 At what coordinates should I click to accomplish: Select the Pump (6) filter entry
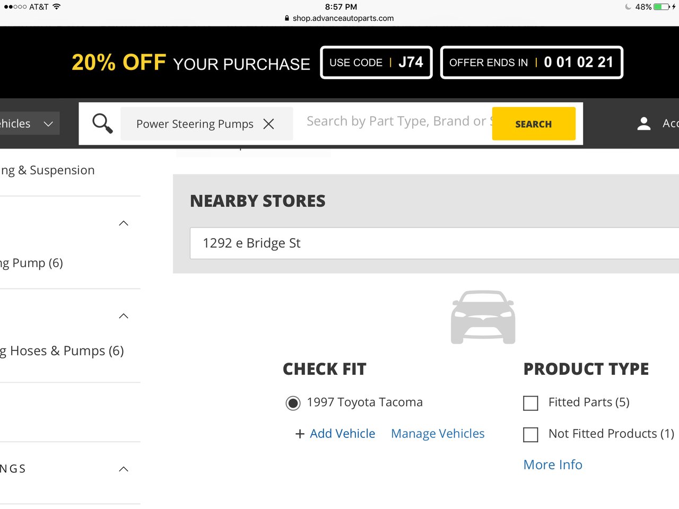point(31,263)
